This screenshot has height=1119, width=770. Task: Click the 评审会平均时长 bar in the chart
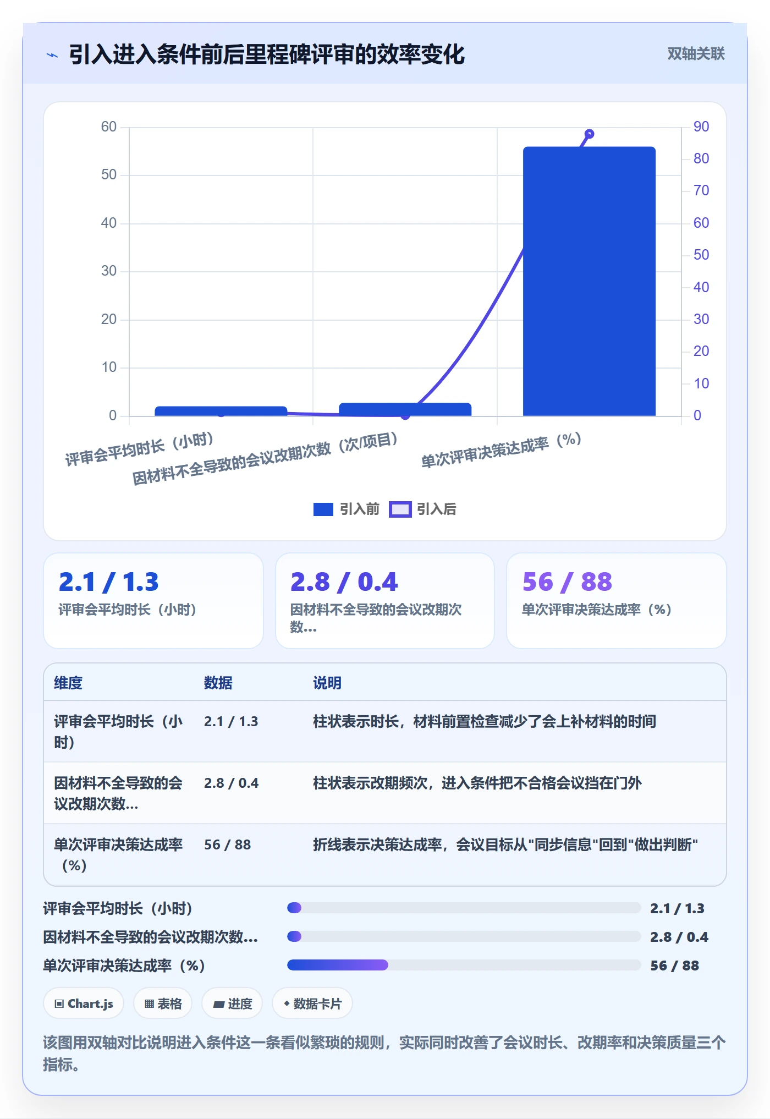221,411
